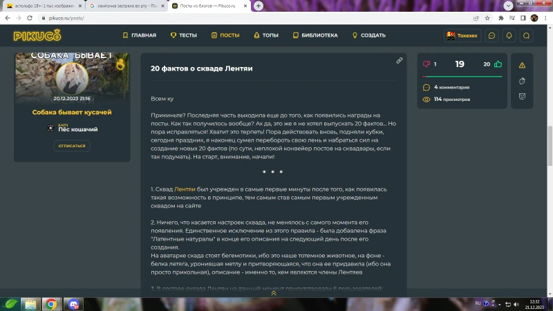The image size is (553, 311).
Task: Open Discord from the taskbar
Action: pos(73,304)
